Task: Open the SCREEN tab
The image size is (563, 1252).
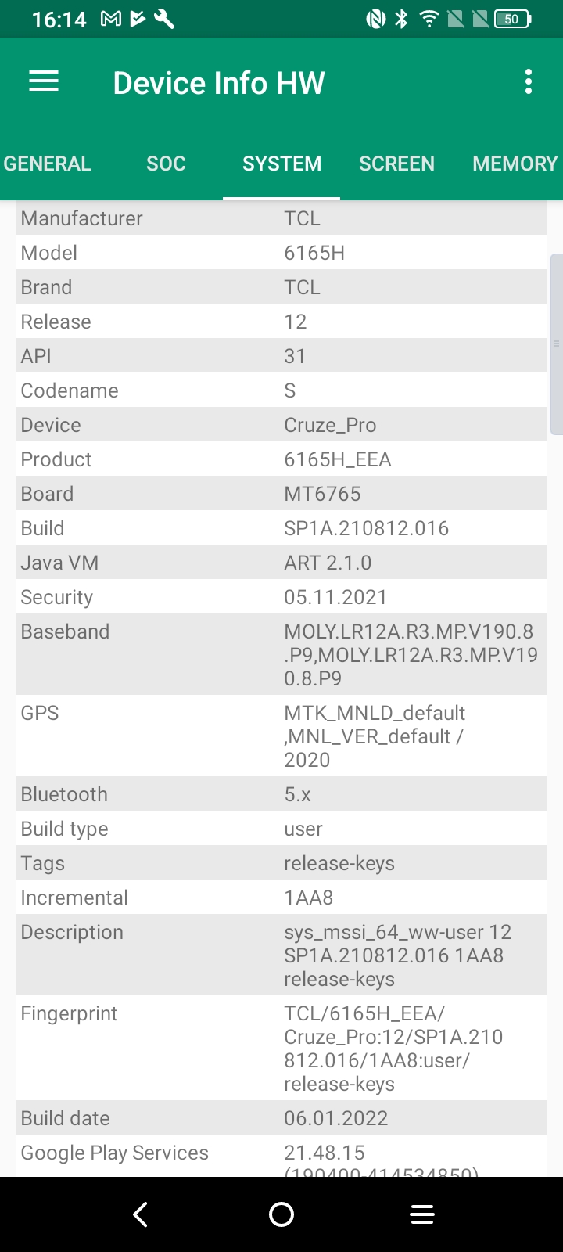Action: click(x=396, y=164)
